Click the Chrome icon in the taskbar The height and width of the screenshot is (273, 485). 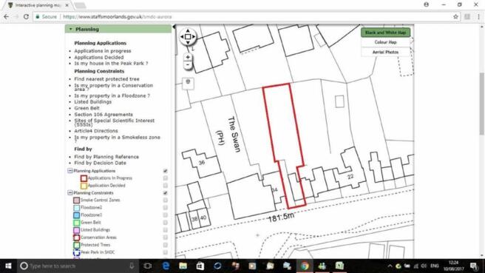tap(305, 266)
